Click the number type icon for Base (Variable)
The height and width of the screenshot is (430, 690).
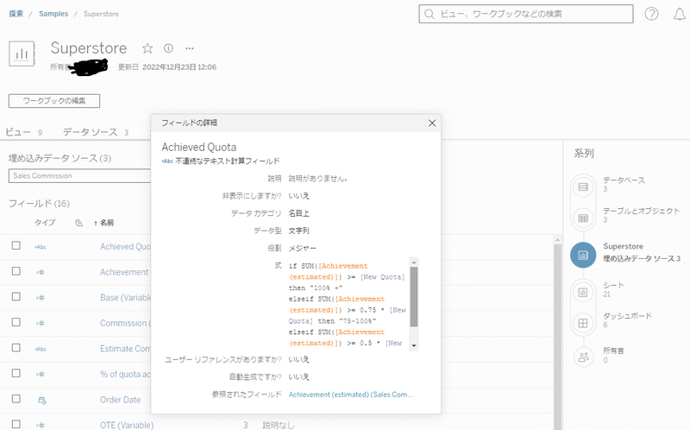[41, 298]
